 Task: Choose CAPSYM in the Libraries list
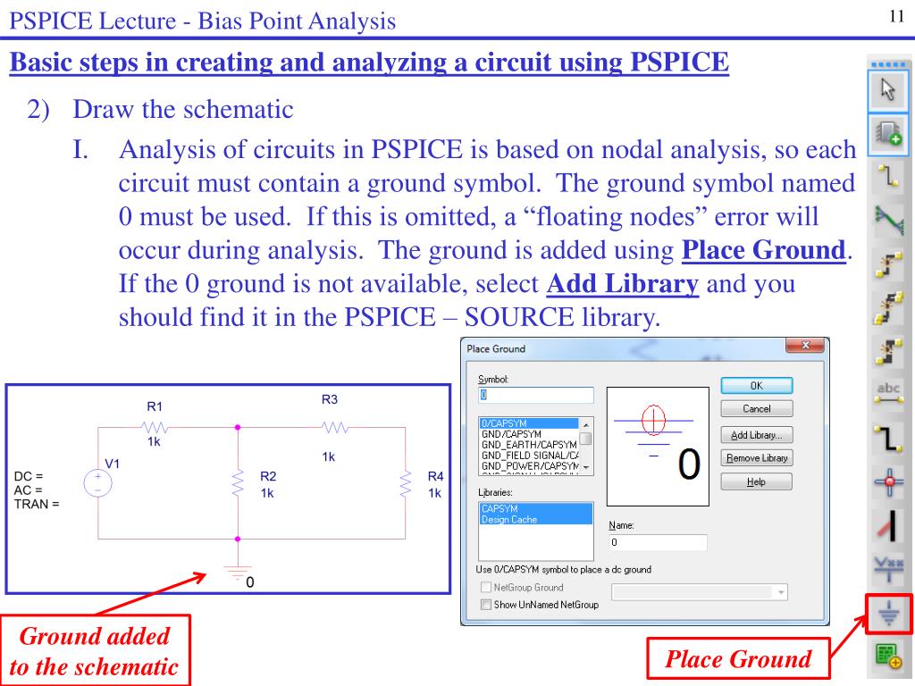(536, 508)
